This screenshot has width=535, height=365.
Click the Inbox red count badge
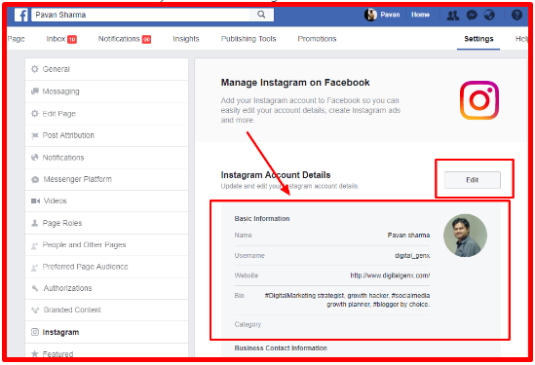[72, 40]
